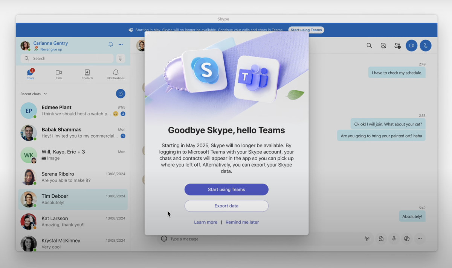Image resolution: width=452 pixels, height=268 pixels.
Task: Search within the conversation
Action: 369,45
